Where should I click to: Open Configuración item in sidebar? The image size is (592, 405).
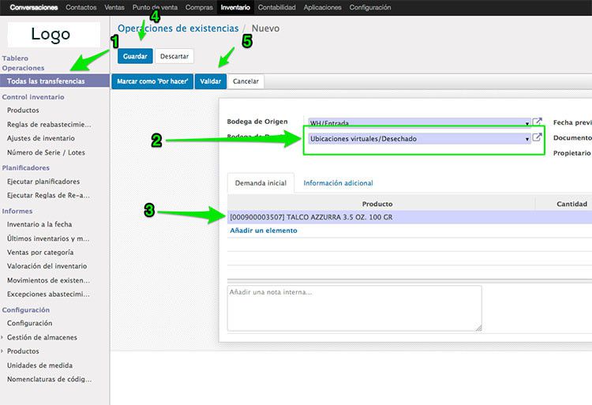click(x=29, y=323)
